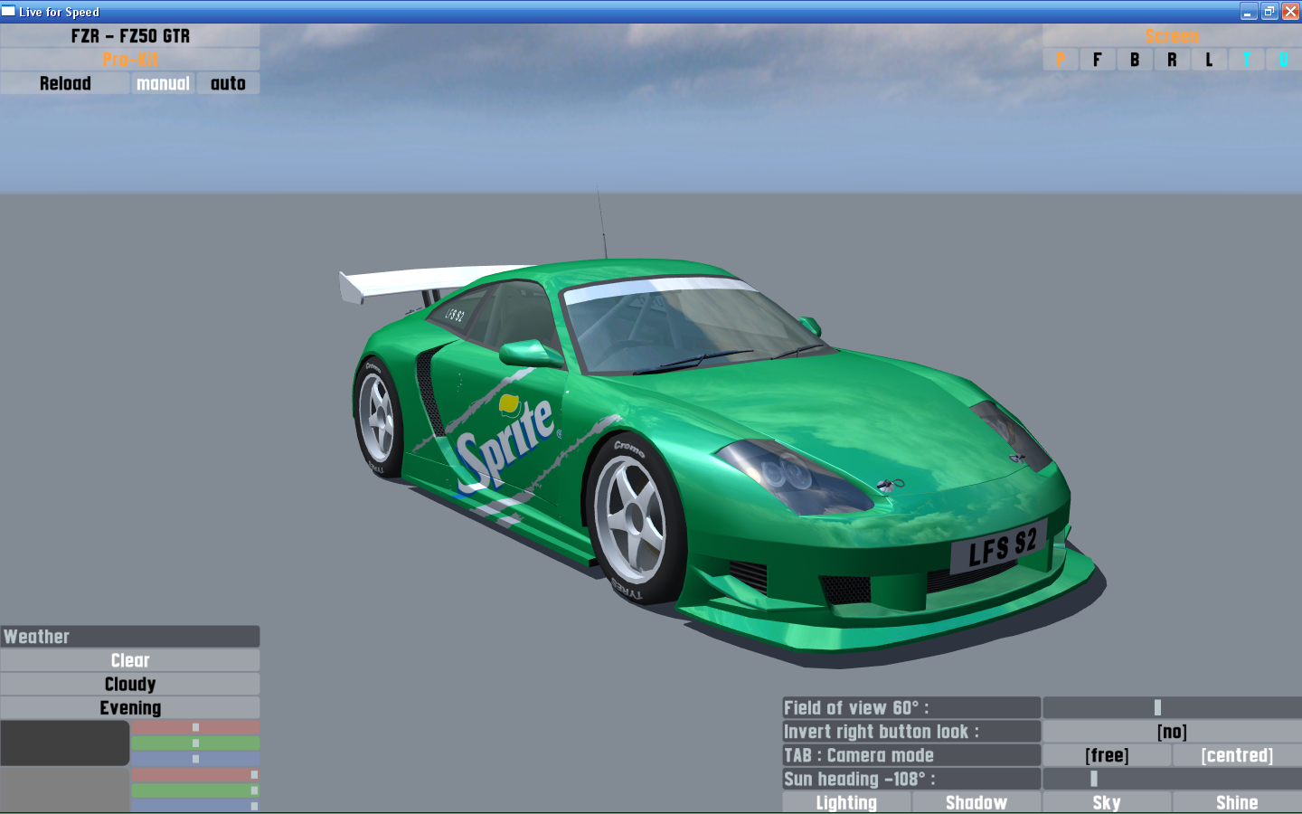Choose the F view button
Viewport: 1302px width, 814px height.
click(1098, 60)
